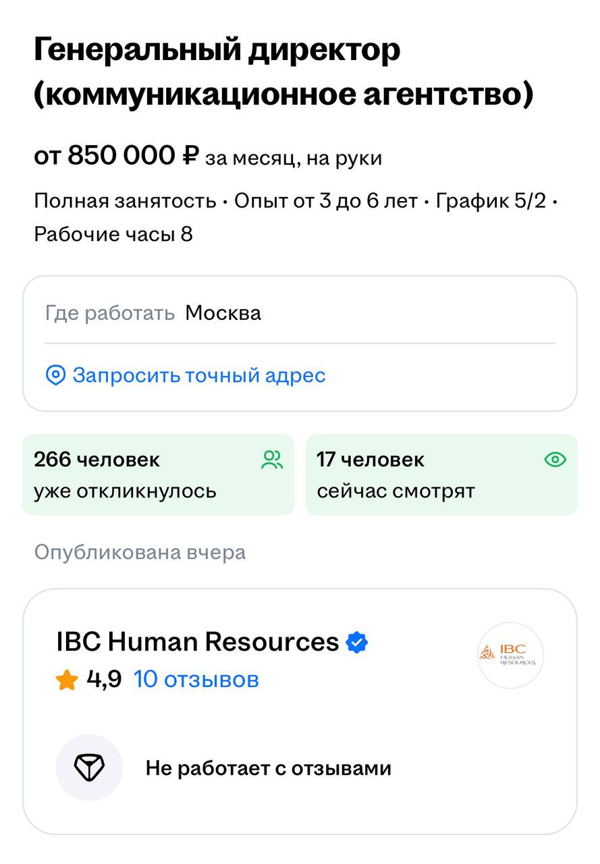Screen dimensions: 600x864
Task: Click the round icon beside 'Не работает с отзывами'
Action: pos(89,767)
